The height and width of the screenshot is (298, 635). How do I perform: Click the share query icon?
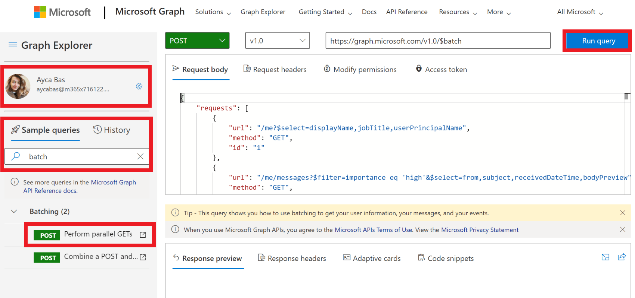click(x=622, y=257)
